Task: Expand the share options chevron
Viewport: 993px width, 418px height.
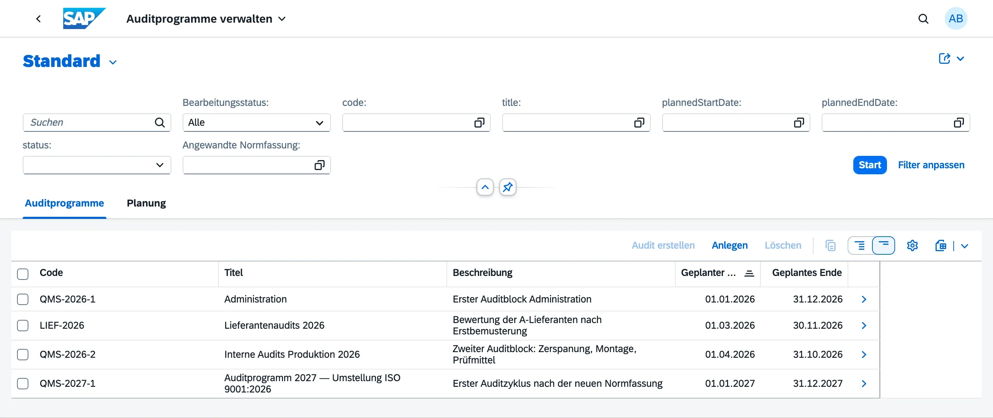Action: 960,58
